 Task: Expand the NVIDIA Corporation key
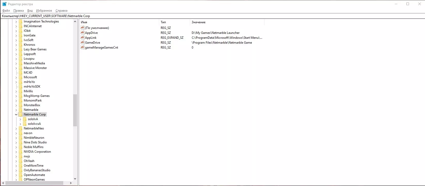pyautogui.click(x=16, y=152)
